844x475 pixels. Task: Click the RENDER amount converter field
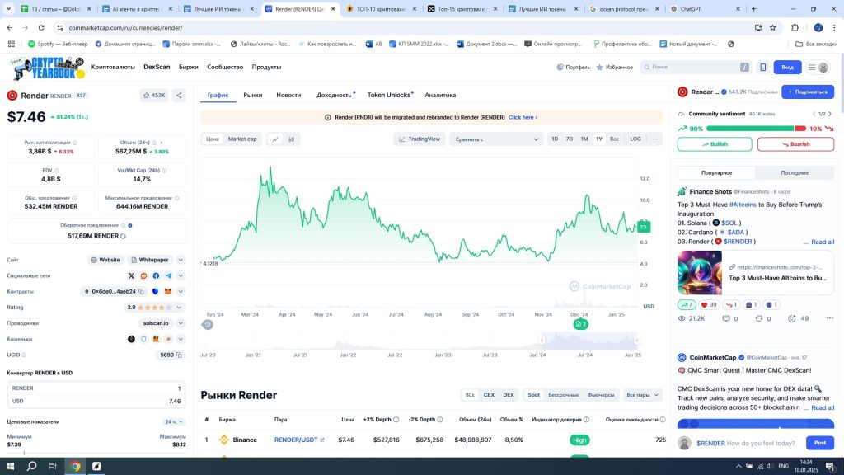click(x=96, y=388)
